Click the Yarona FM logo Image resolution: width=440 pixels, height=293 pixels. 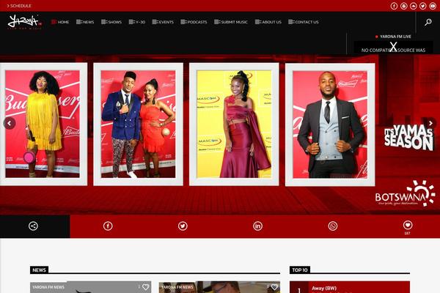click(25, 22)
